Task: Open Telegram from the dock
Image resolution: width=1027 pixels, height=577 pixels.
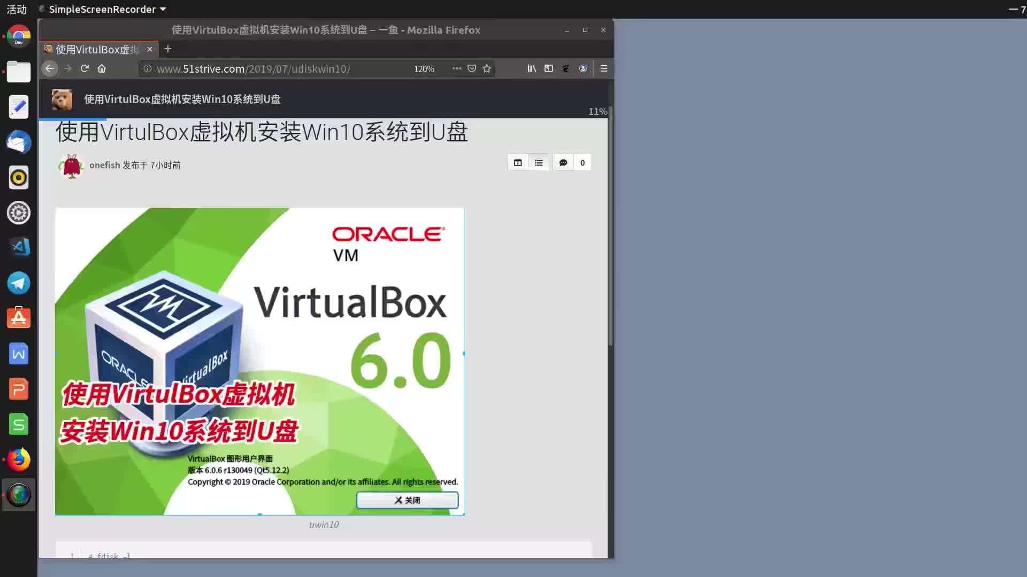Action: (19, 283)
